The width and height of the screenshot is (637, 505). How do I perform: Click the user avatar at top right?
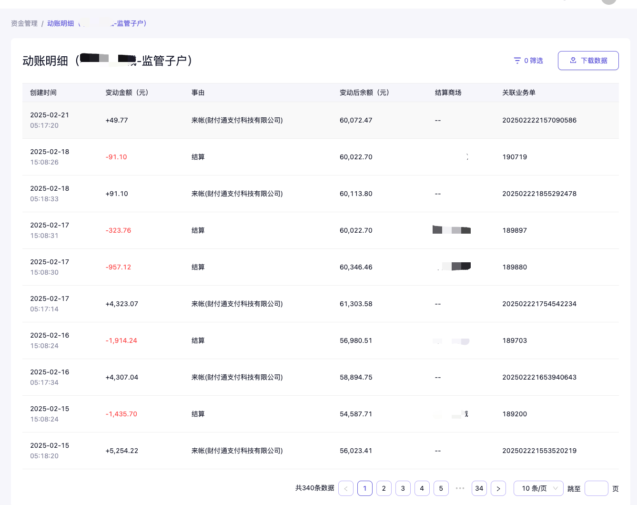pyautogui.click(x=608, y=1)
